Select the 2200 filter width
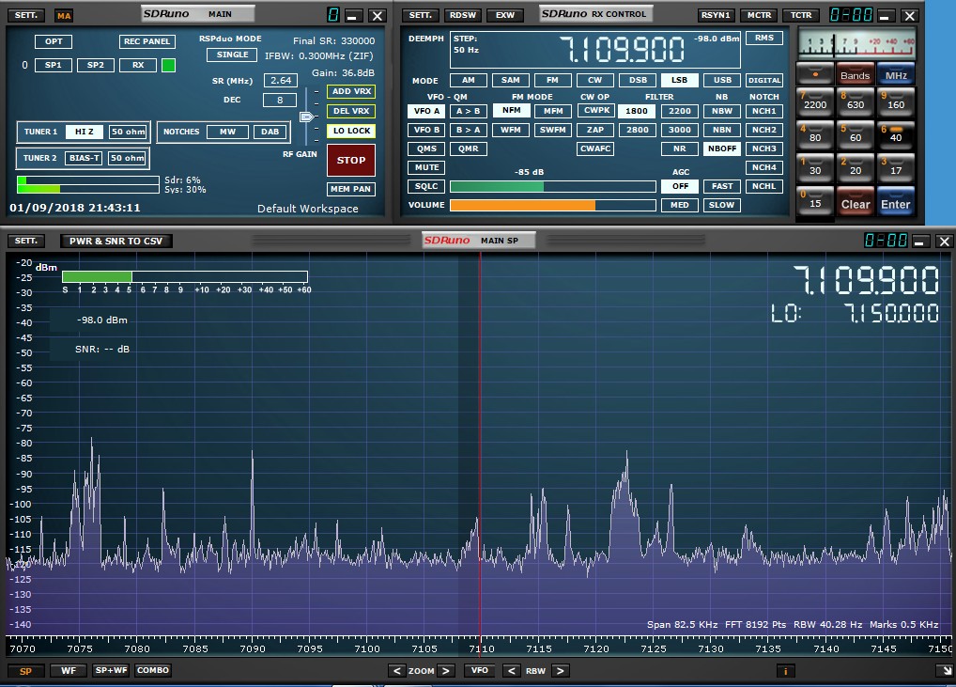956x687 pixels. [x=679, y=111]
